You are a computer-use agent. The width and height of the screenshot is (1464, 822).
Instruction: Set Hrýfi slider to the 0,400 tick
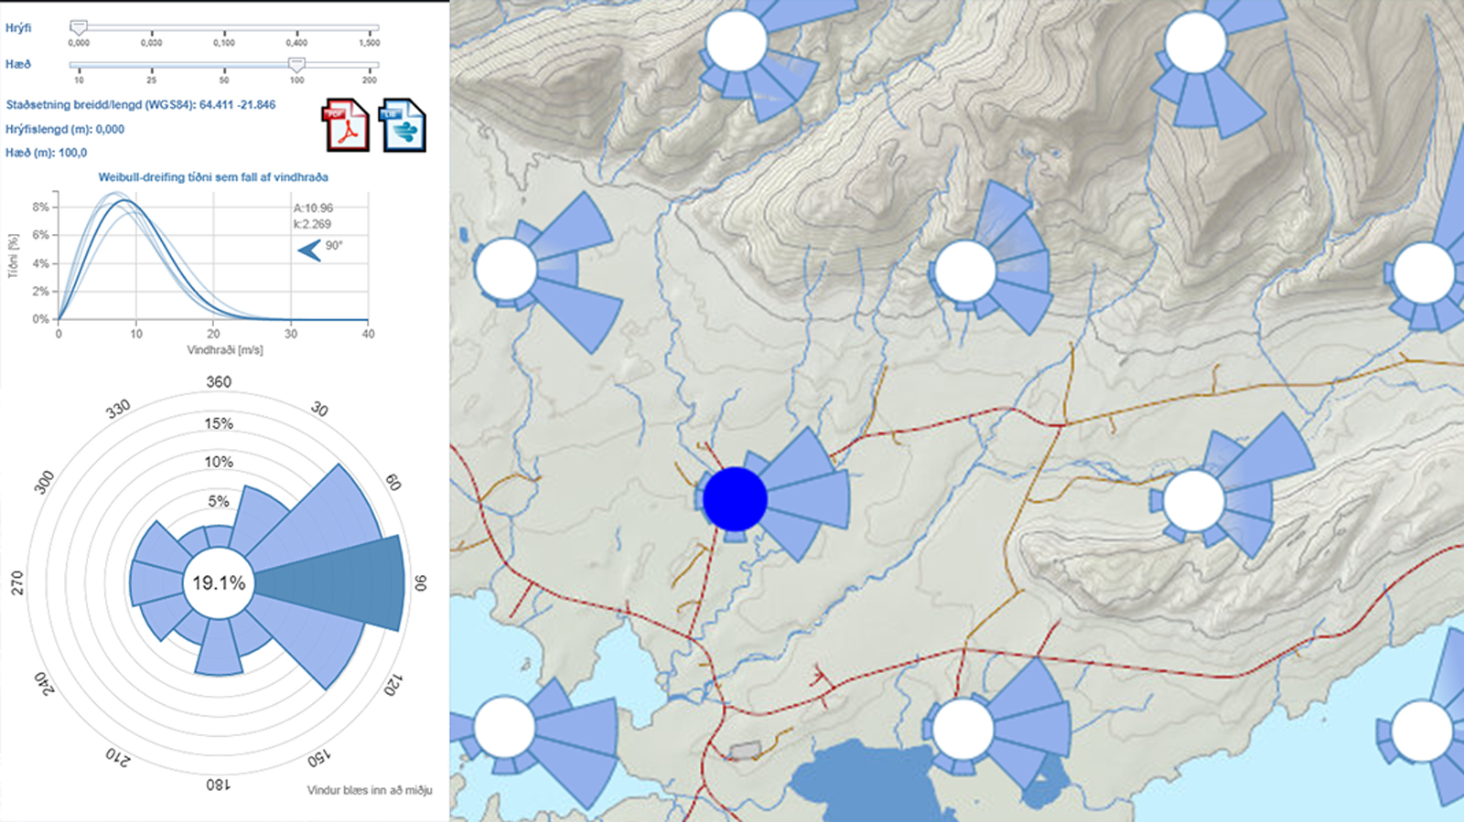pos(296,28)
